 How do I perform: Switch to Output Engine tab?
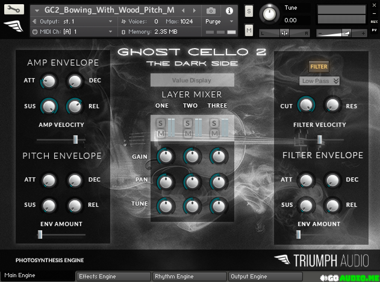(265, 277)
